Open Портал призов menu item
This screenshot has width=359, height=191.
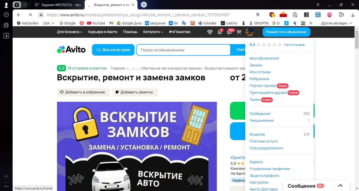(x=263, y=86)
